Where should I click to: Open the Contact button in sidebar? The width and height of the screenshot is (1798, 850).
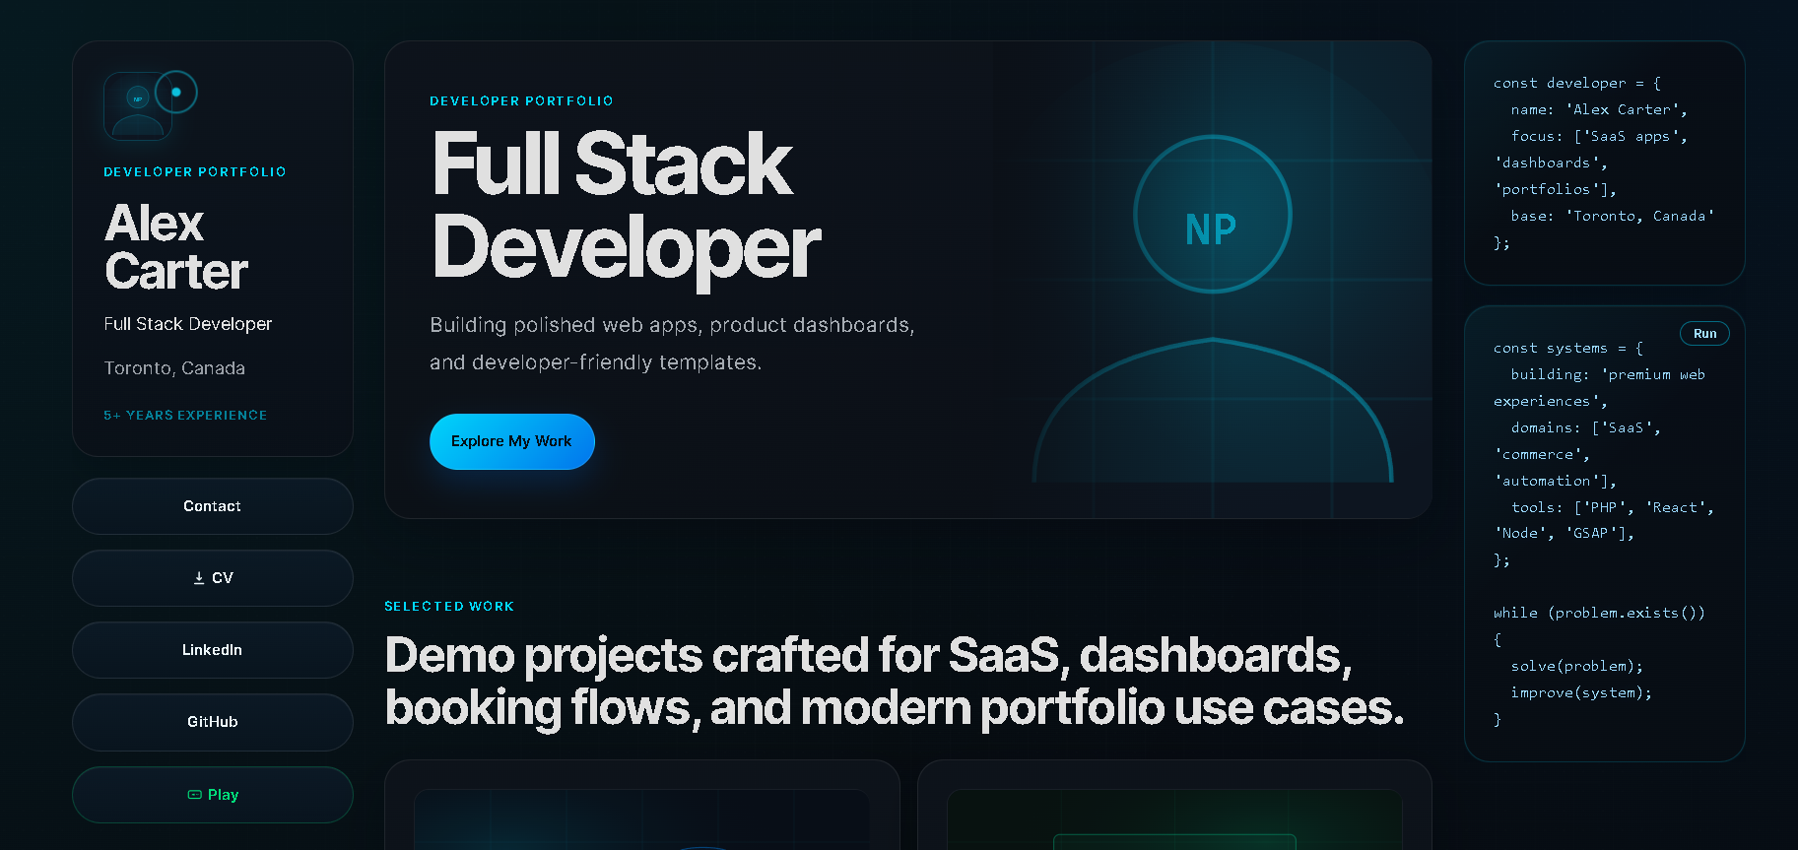point(212,506)
